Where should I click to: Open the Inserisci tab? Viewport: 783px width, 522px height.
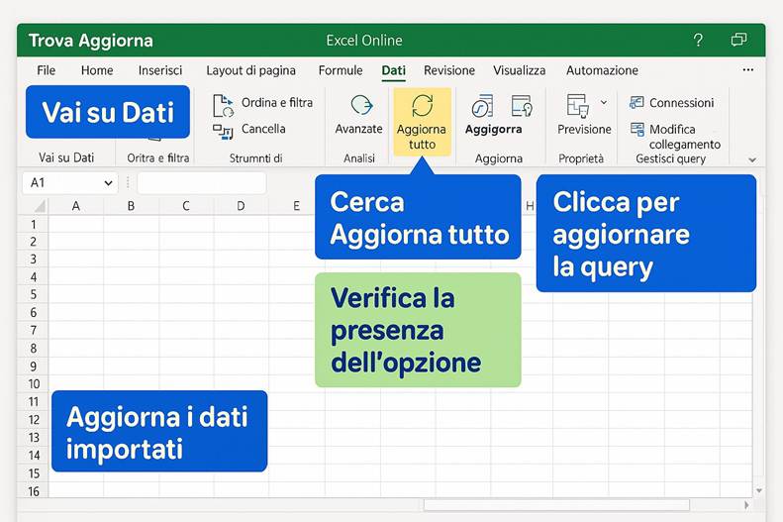coord(160,70)
